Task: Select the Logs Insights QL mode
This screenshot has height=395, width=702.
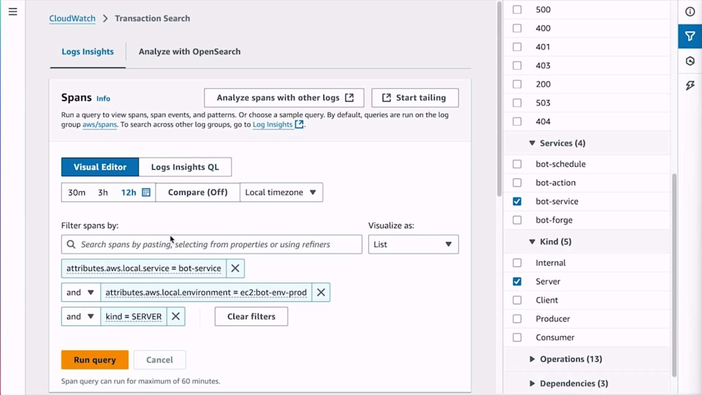Action: click(x=185, y=167)
